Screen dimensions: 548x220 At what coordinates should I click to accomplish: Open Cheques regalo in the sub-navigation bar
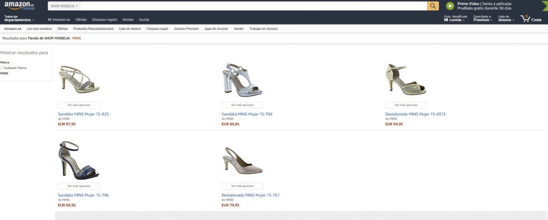tap(157, 29)
